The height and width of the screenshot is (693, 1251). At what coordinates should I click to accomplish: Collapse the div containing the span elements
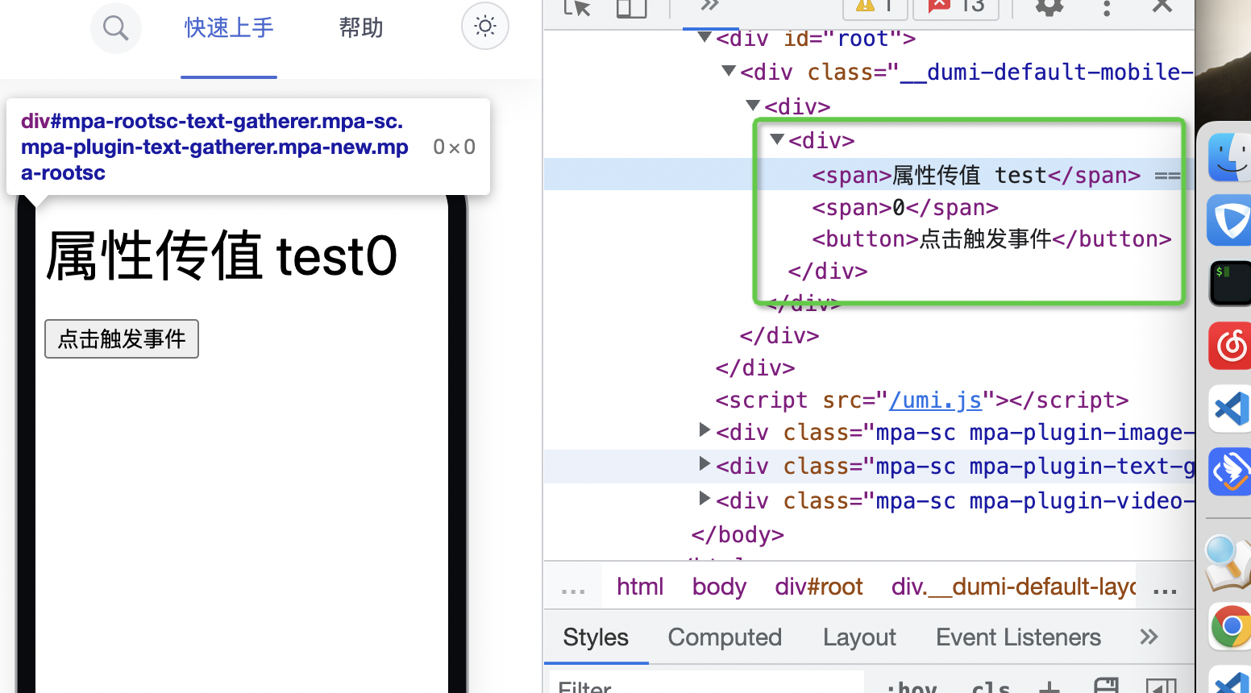tap(777, 139)
